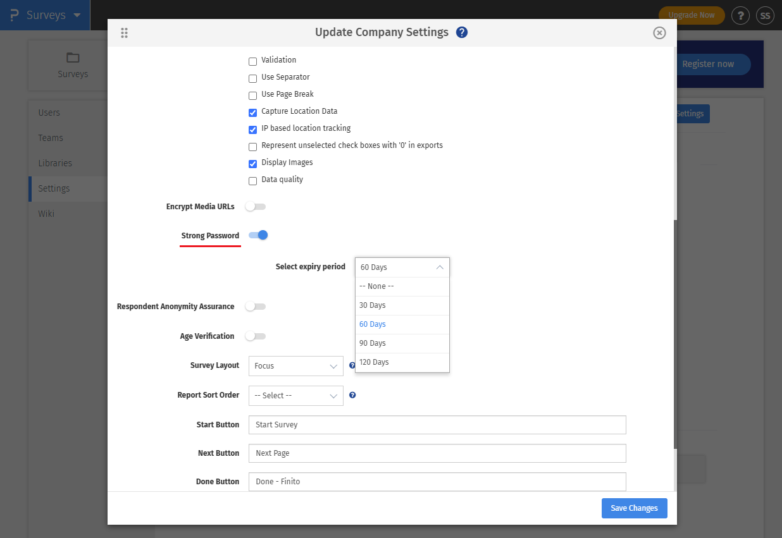
Task: Disable the Capture Location Data checkbox
Action: pyautogui.click(x=252, y=111)
